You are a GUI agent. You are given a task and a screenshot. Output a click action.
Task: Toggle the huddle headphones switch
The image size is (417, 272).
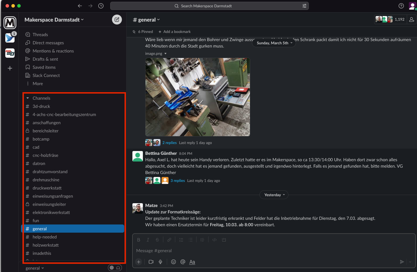coord(115,268)
